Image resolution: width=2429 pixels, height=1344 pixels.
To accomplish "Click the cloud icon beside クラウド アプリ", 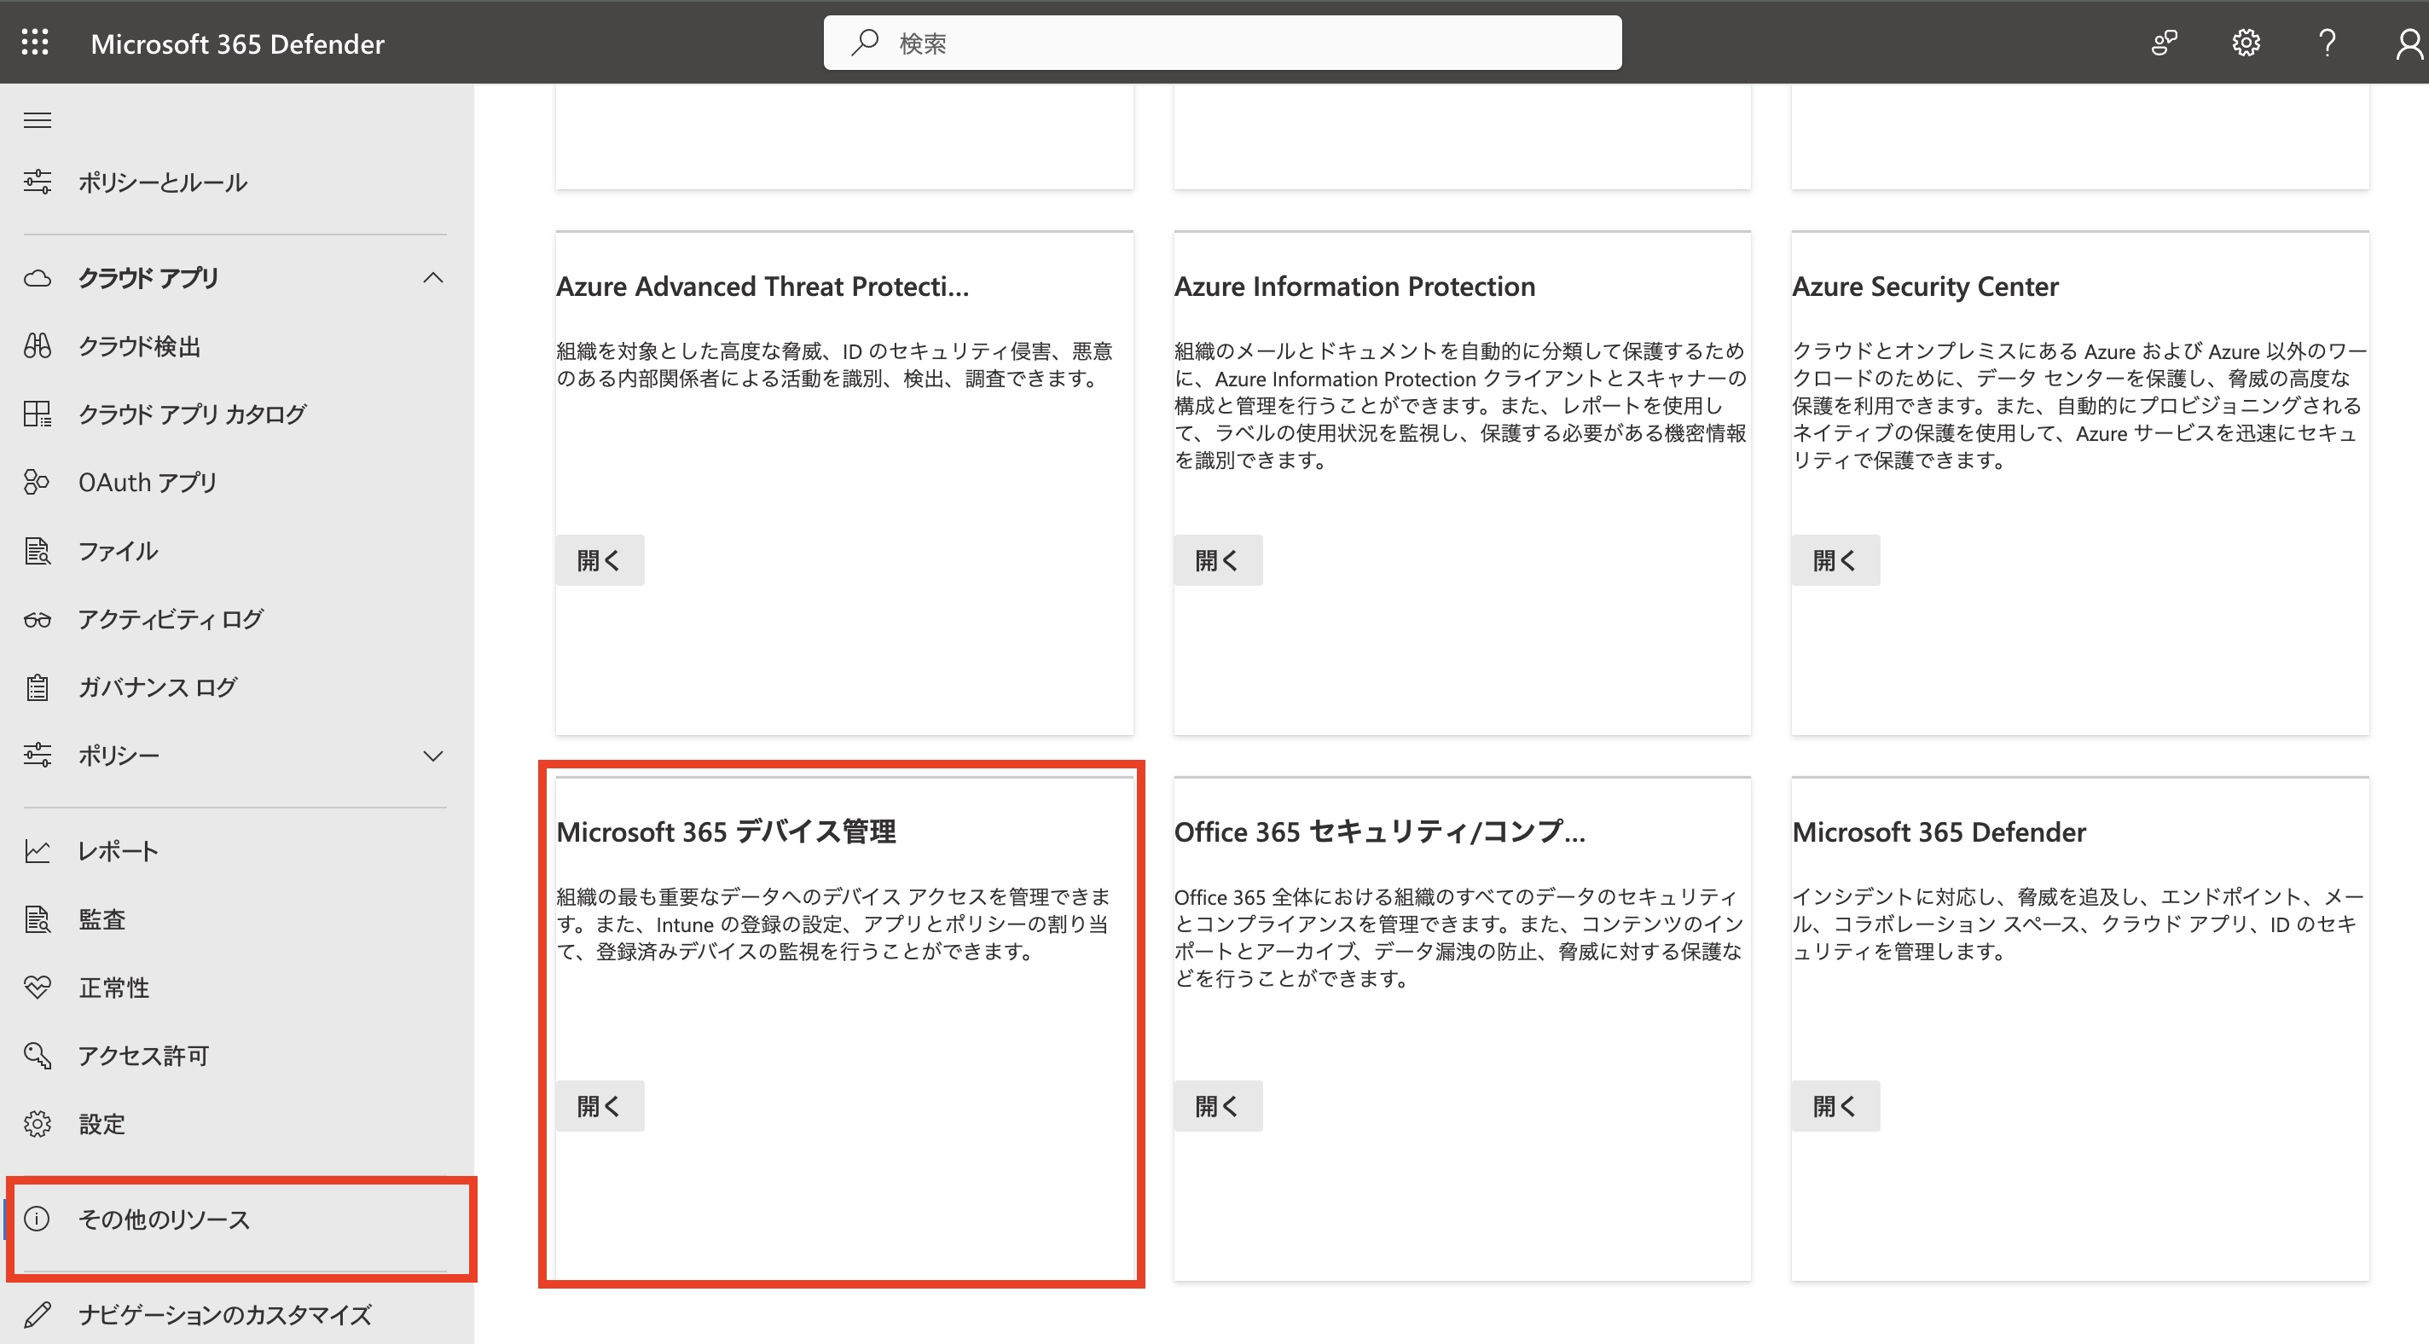I will pos(37,278).
